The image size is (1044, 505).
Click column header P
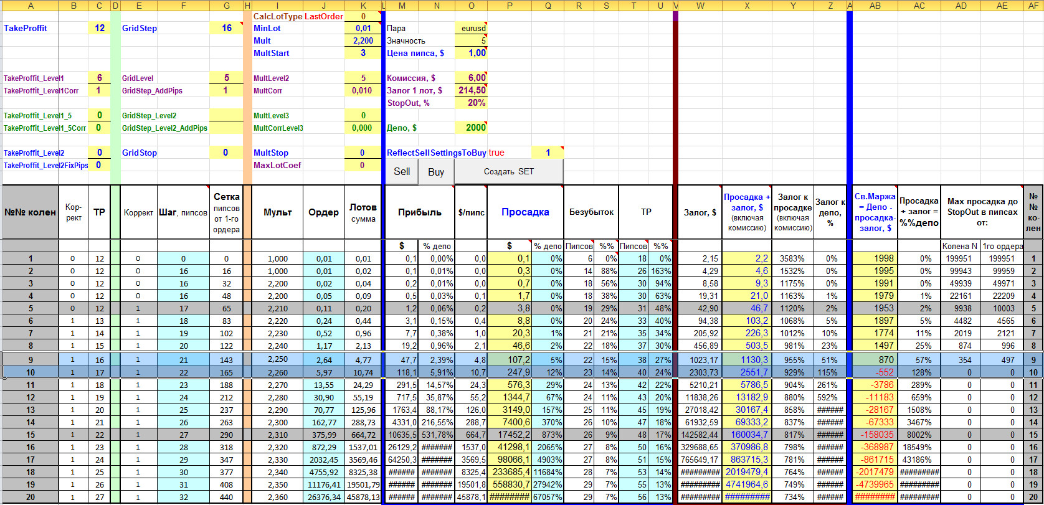click(x=510, y=5)
